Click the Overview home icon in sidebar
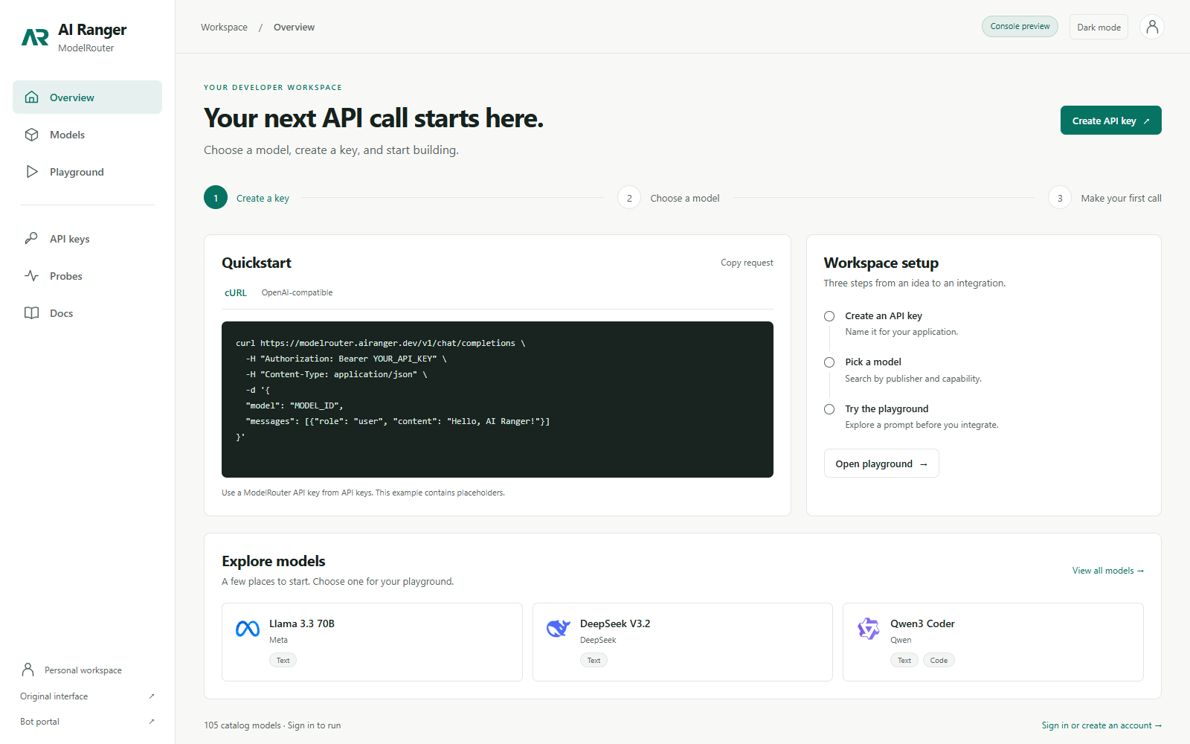1190x744 pixels. tap(31, 97)
